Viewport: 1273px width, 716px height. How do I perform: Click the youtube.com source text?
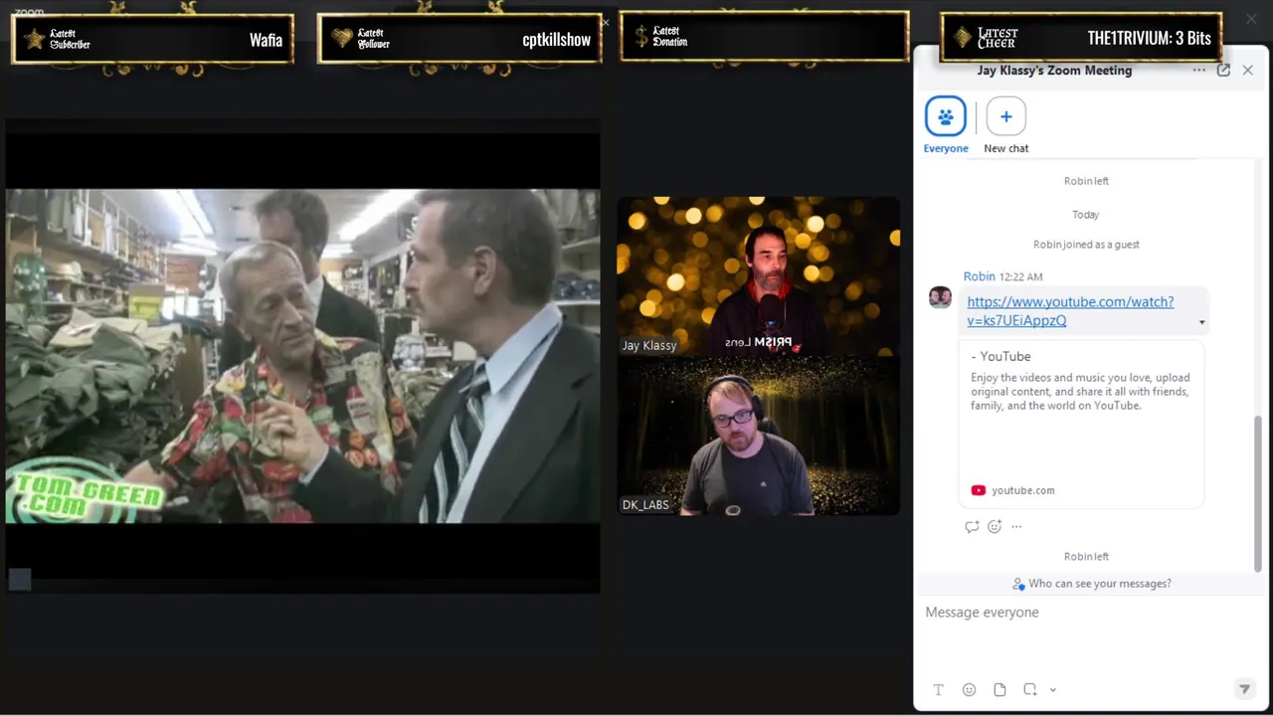1022,490
